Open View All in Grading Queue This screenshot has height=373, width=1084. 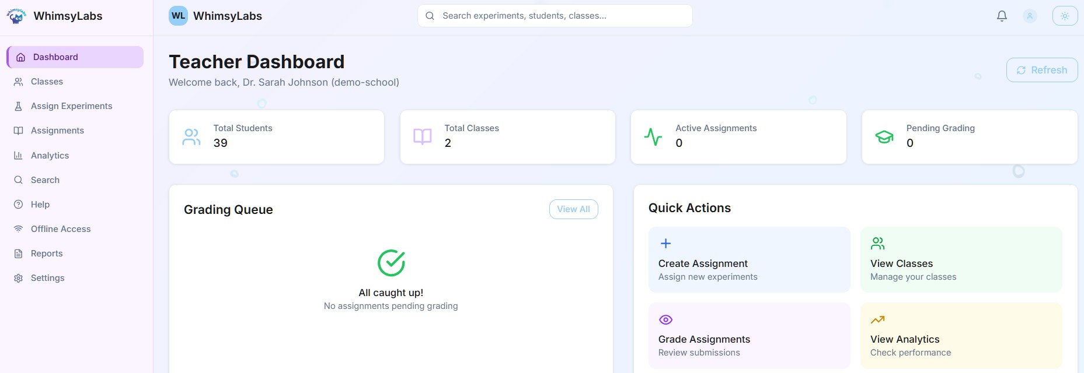(573, 209)
